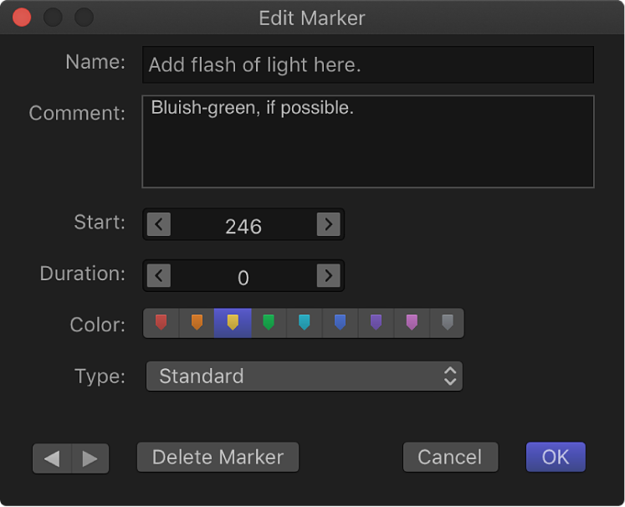Jump to the next marker

pyautogui.click(x=90, y=458)
